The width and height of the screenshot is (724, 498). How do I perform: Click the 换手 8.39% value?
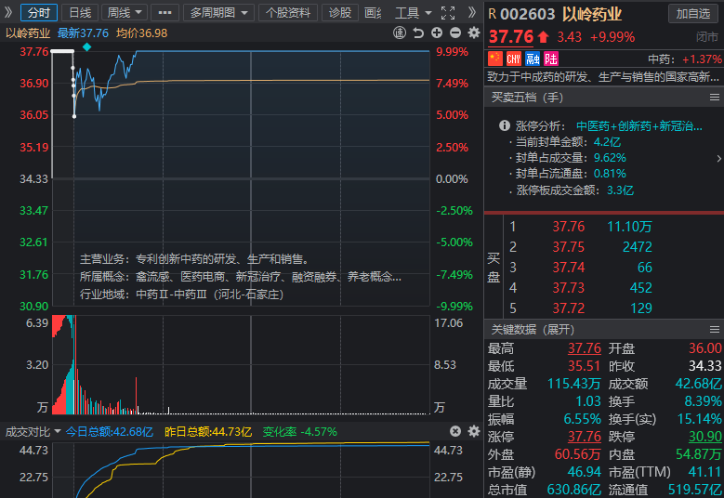(703, 401)
